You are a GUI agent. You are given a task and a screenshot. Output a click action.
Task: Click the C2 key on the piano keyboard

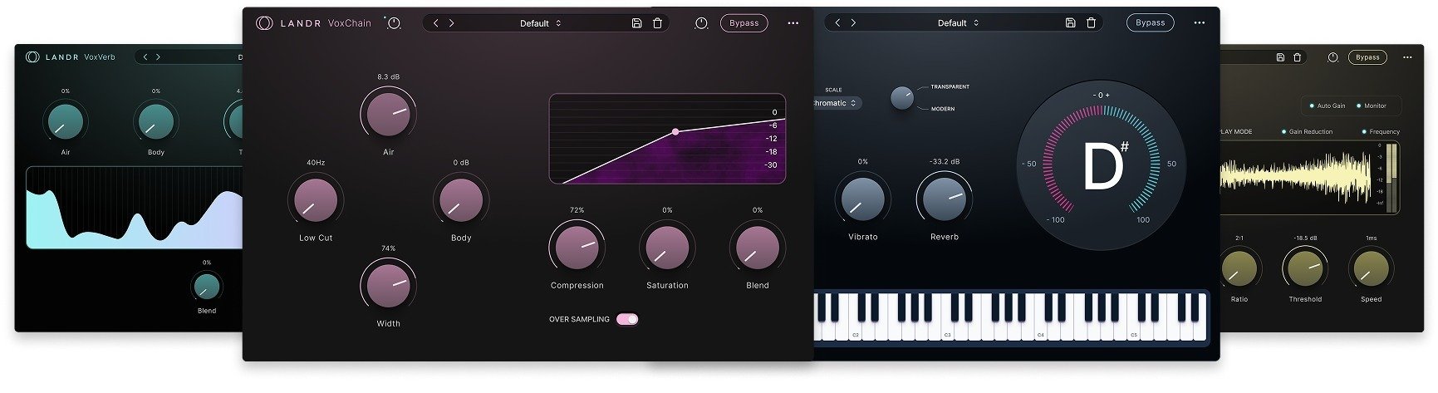click(x=856, y=332)
